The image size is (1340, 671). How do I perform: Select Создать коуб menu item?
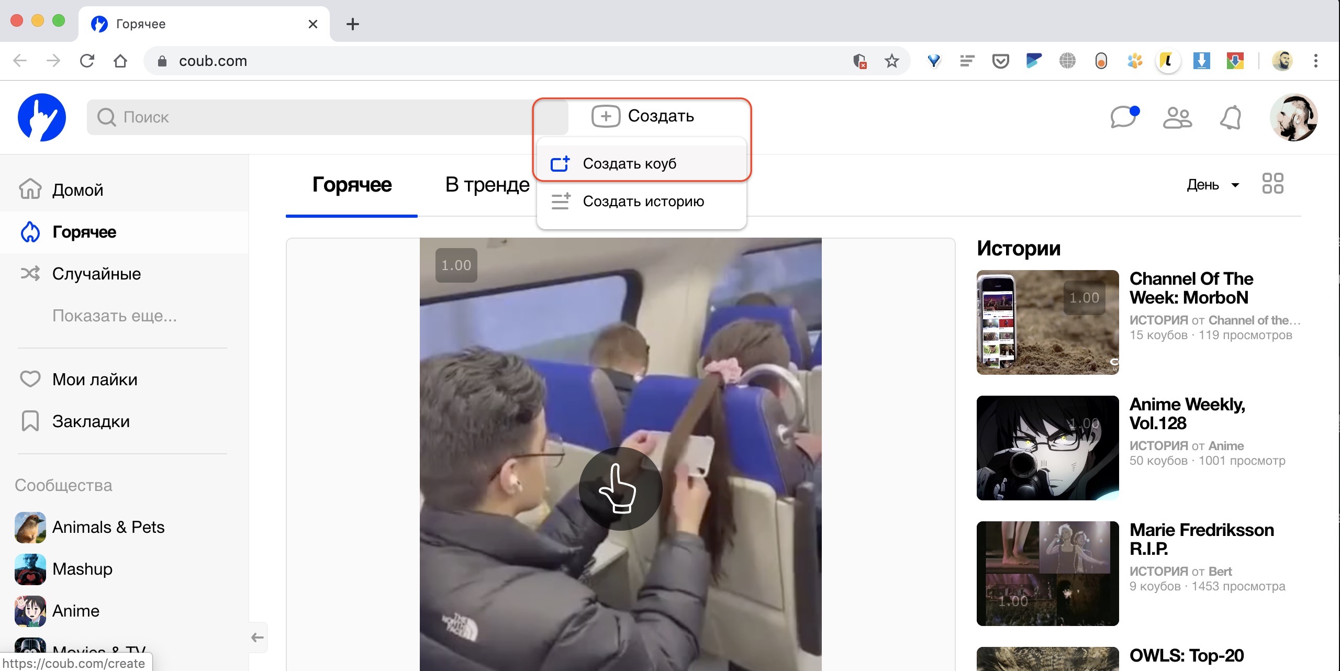[629, 164]
